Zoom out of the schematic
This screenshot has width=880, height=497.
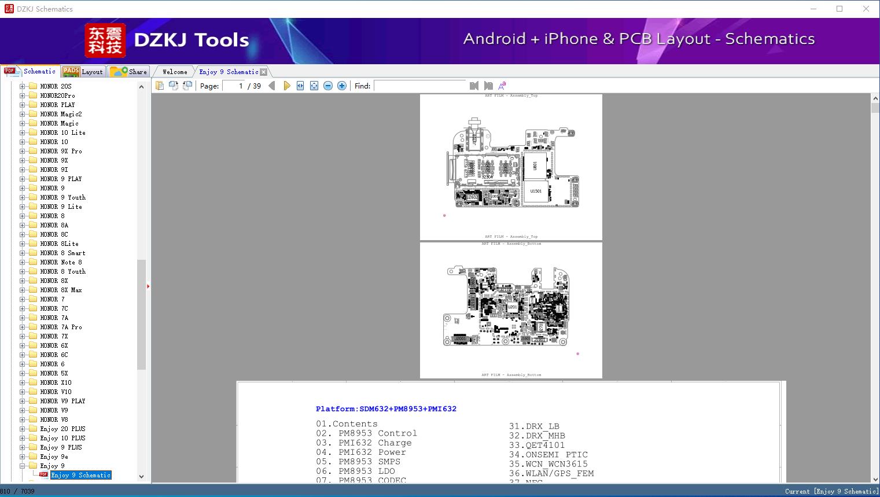click(x=328, y=86)
